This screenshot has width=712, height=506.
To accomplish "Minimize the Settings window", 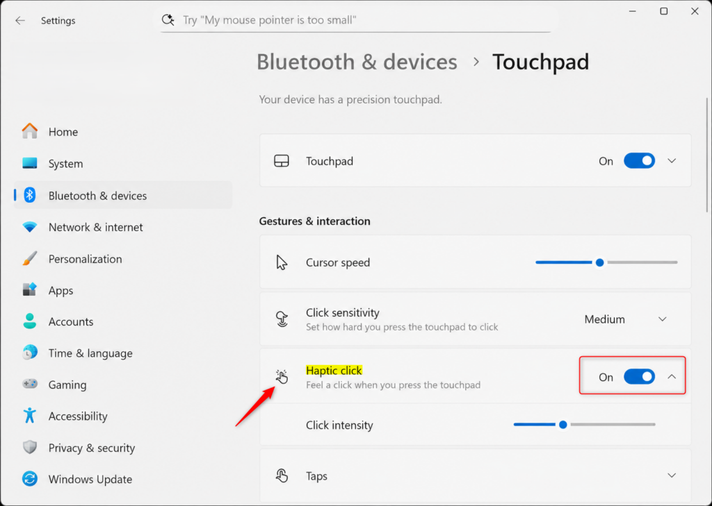I will (633, 11).
